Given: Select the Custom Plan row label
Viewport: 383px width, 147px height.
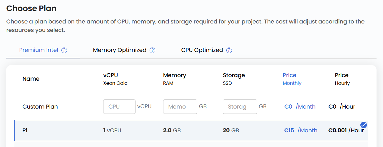Looking at the screenshot, I should (x=40, y=107).
